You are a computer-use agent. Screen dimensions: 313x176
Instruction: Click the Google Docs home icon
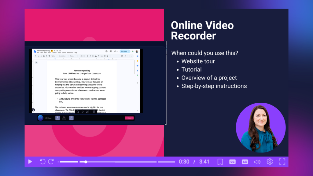(35, 51)
